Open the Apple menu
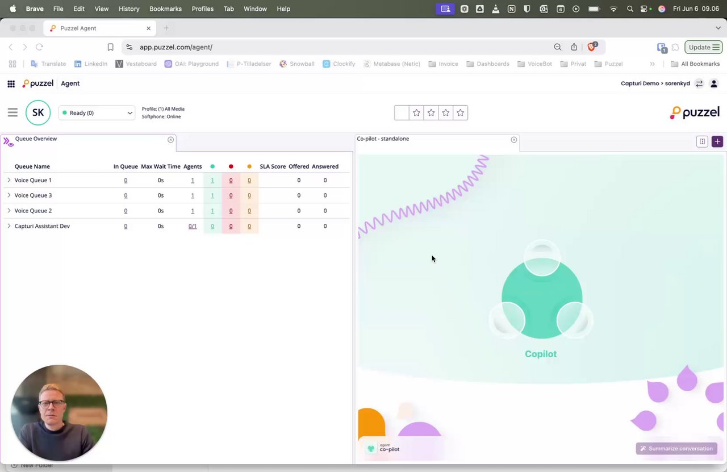The image size is (727, 472). (12, 9)
